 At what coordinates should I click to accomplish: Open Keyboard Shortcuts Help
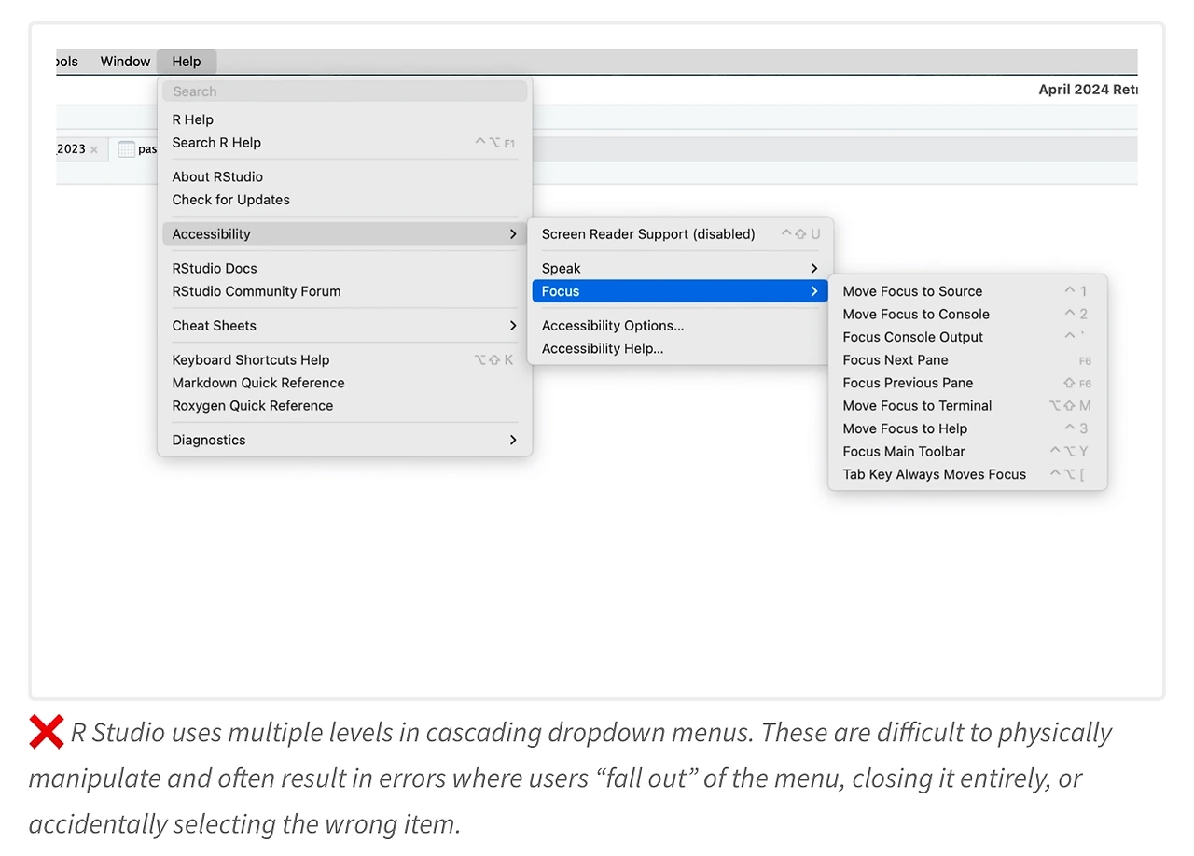[345, 360]
